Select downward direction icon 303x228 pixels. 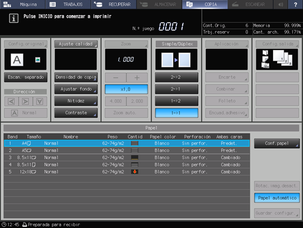tap(40, 101)
